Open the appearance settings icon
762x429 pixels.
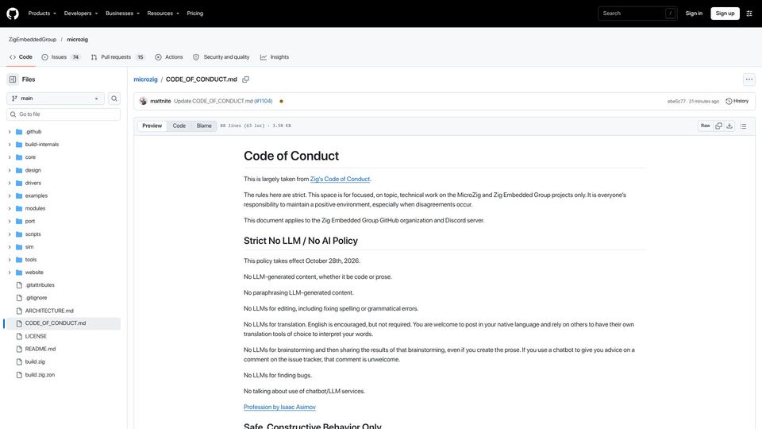(749, 14)
